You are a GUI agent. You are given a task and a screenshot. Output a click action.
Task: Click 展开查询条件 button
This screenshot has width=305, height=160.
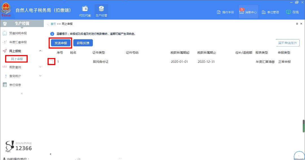coord(287,43)
